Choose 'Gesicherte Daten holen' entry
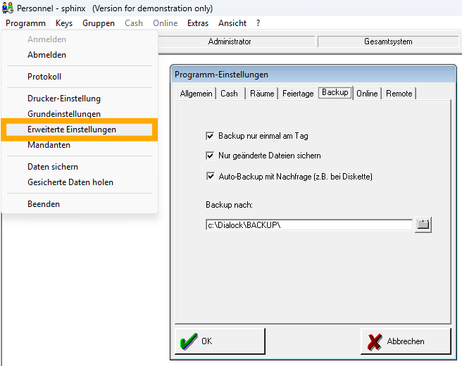This screenshot has height=366, width=462. pyautogui.click(x=70, y=182)
